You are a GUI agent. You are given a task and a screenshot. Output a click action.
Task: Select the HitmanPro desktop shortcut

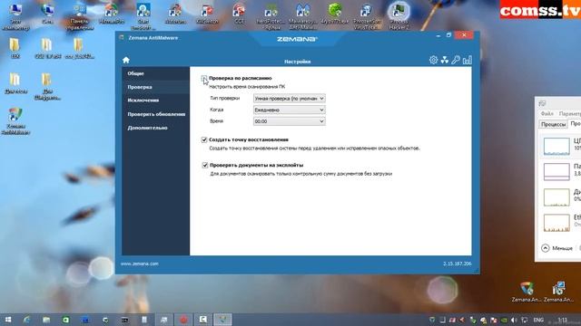[x=112, y=14]
